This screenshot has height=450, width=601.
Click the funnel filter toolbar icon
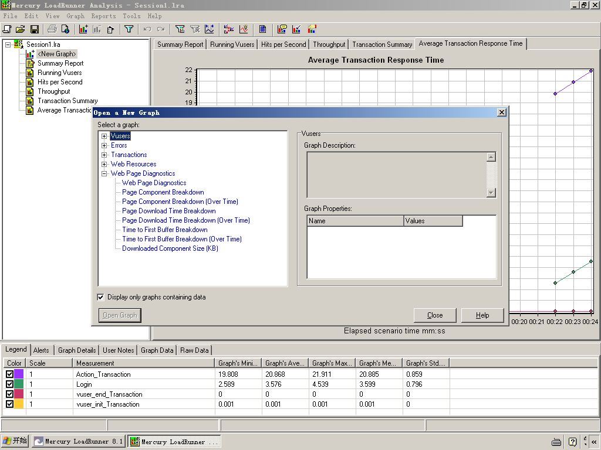click(129, 29)
